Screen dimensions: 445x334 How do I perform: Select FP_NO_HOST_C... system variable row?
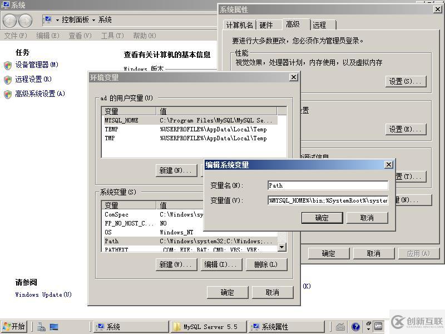tap(152, 223)
